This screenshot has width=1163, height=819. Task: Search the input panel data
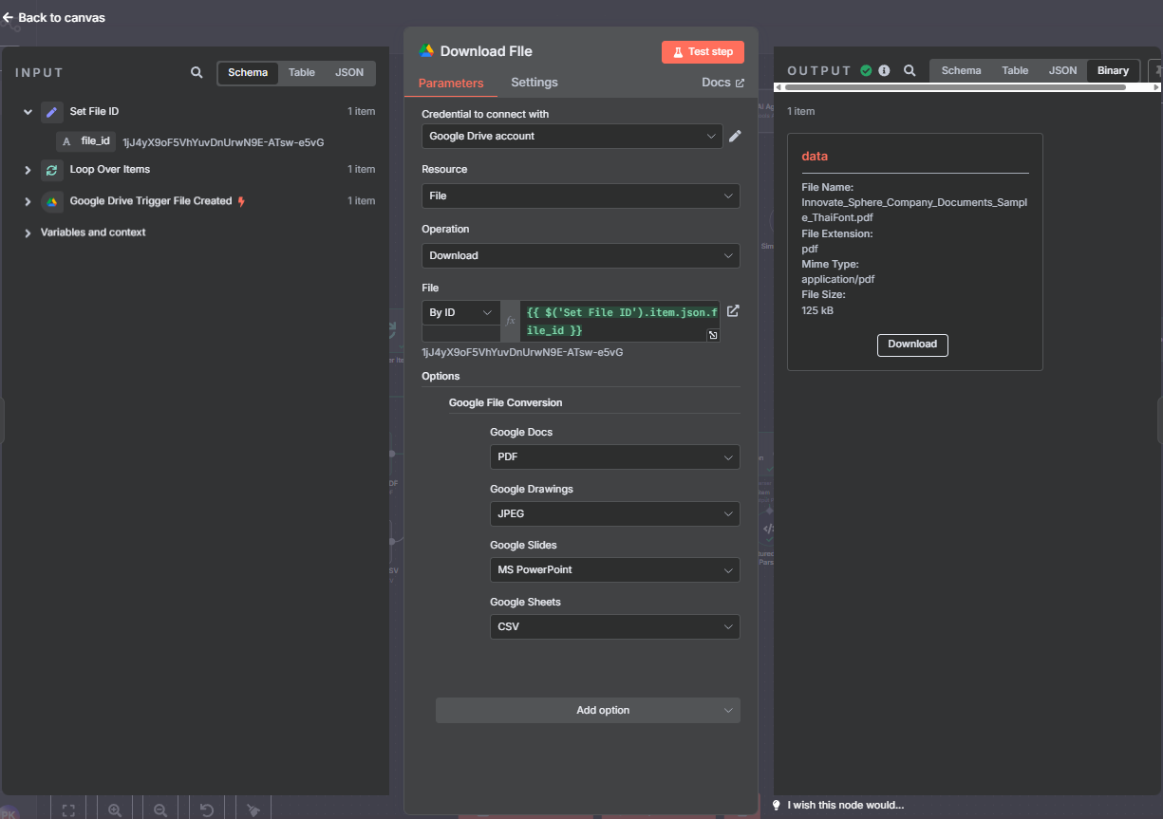coord(197,72)
